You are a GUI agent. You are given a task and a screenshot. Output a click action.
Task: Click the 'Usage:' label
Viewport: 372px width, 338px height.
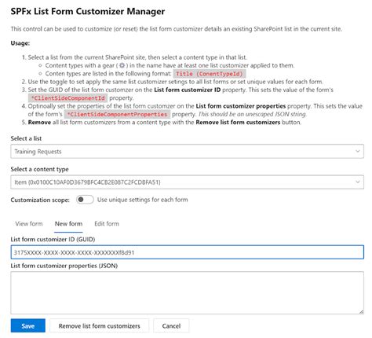(x=20, y=43)
